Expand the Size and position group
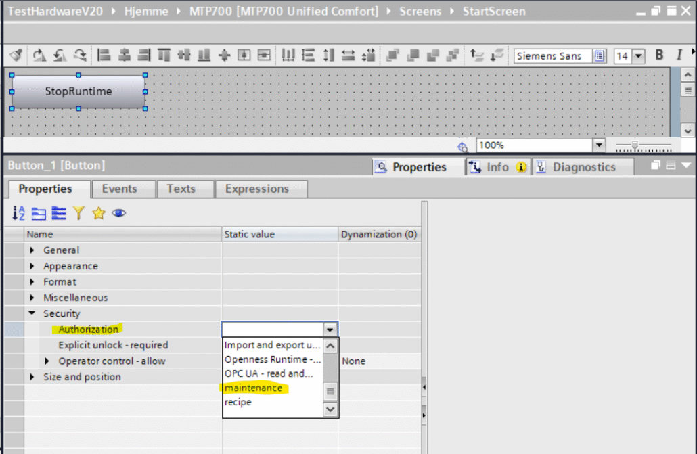 click(32, 377)
